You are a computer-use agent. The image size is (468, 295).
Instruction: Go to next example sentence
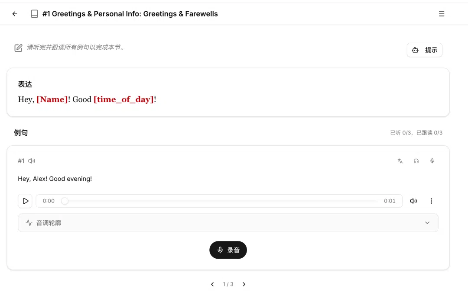tap(244, 284)
